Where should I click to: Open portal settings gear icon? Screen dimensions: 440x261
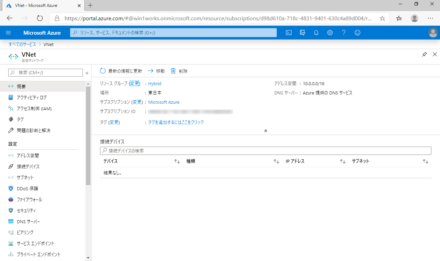pyautogui.click(x=330, y=33)
